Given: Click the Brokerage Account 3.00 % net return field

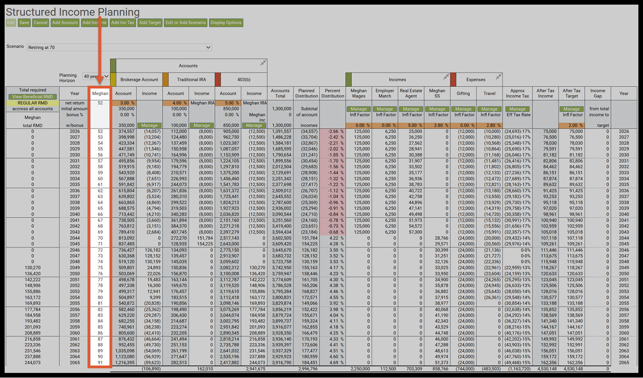Looking at the screenshot, I should 124,103.
